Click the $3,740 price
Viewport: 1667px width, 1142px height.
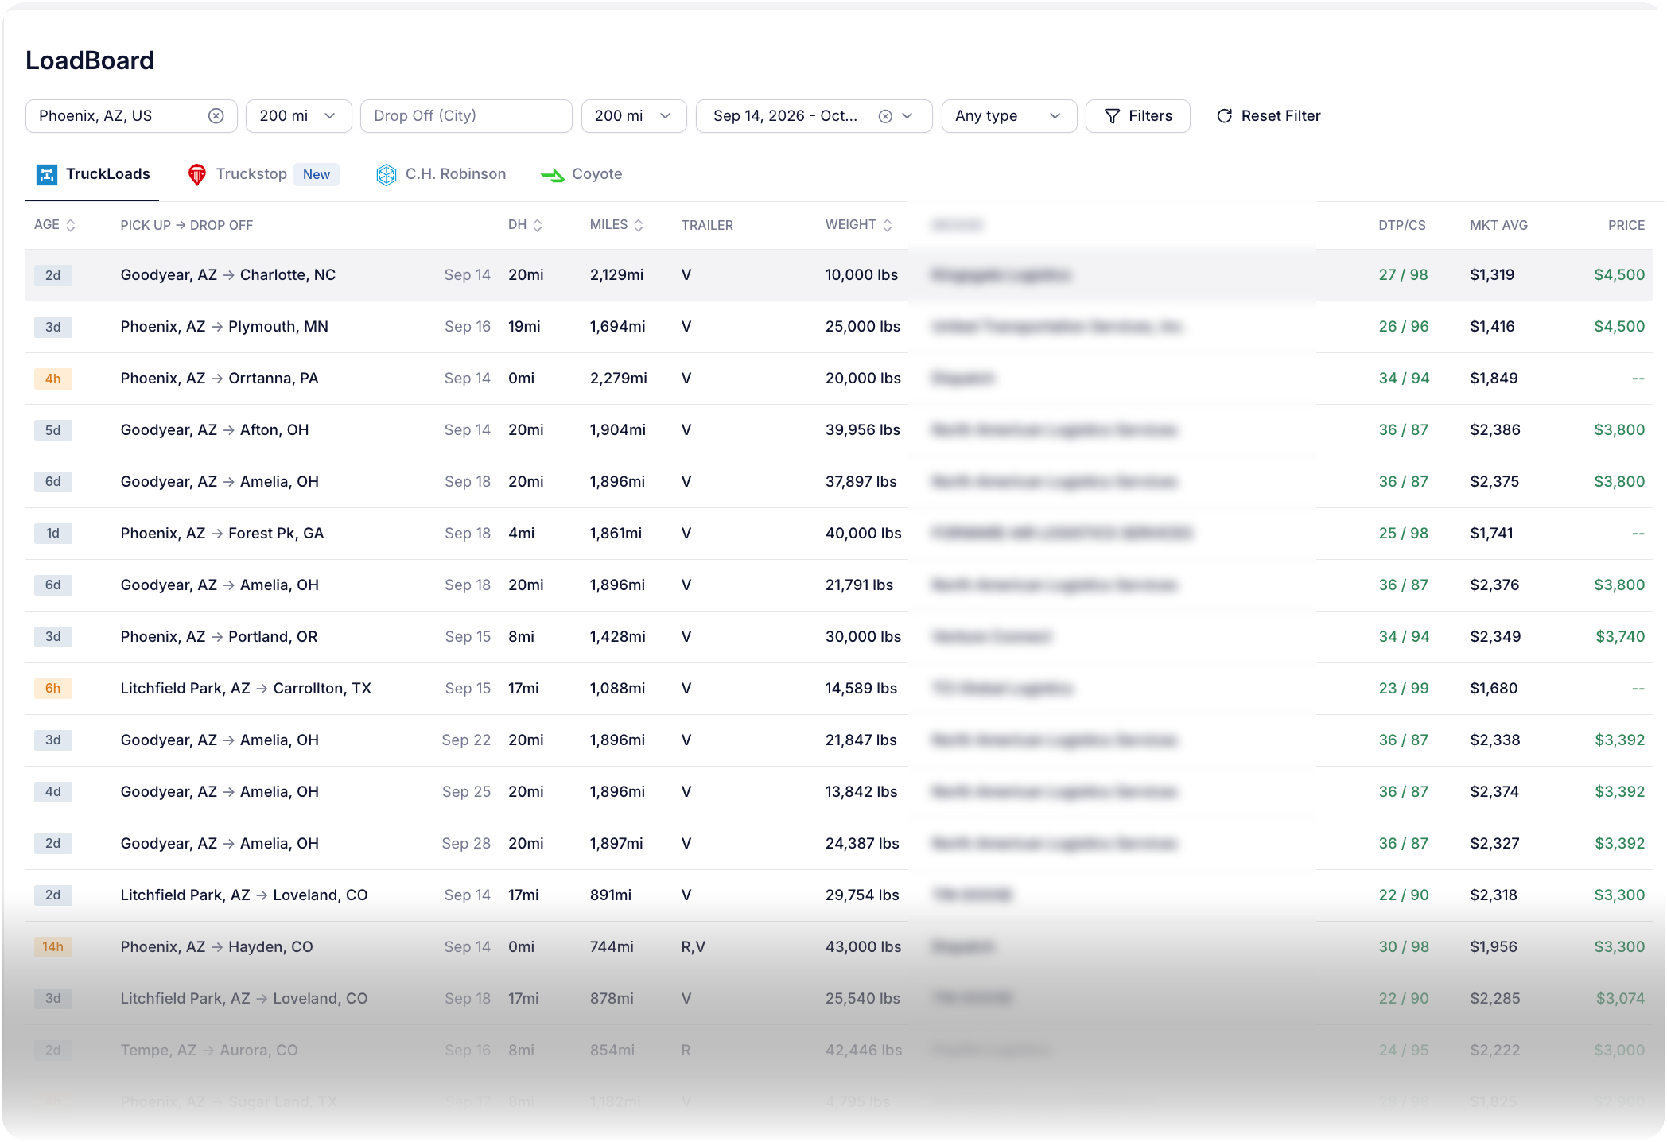(x=1620, y=637)
